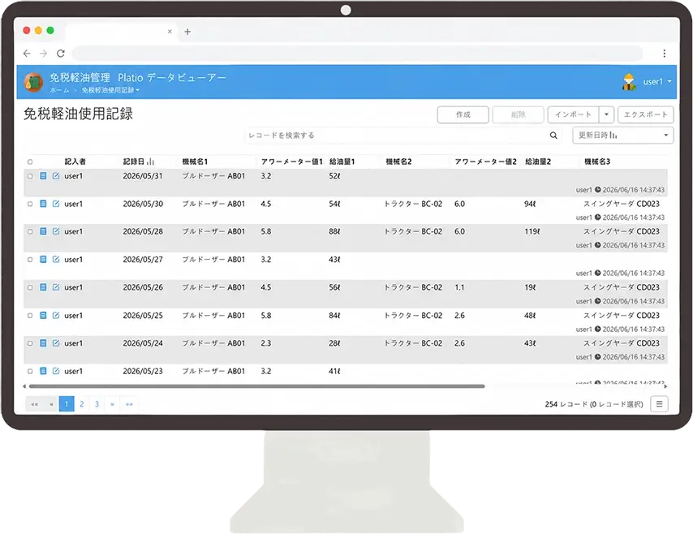693x534 pixels.
Task: Go to previous page
Action: point(51,404)
